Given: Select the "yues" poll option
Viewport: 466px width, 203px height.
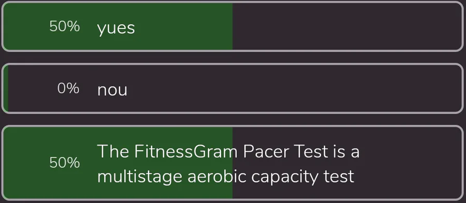Looking at the screenshot, I should tap(232, 27).
